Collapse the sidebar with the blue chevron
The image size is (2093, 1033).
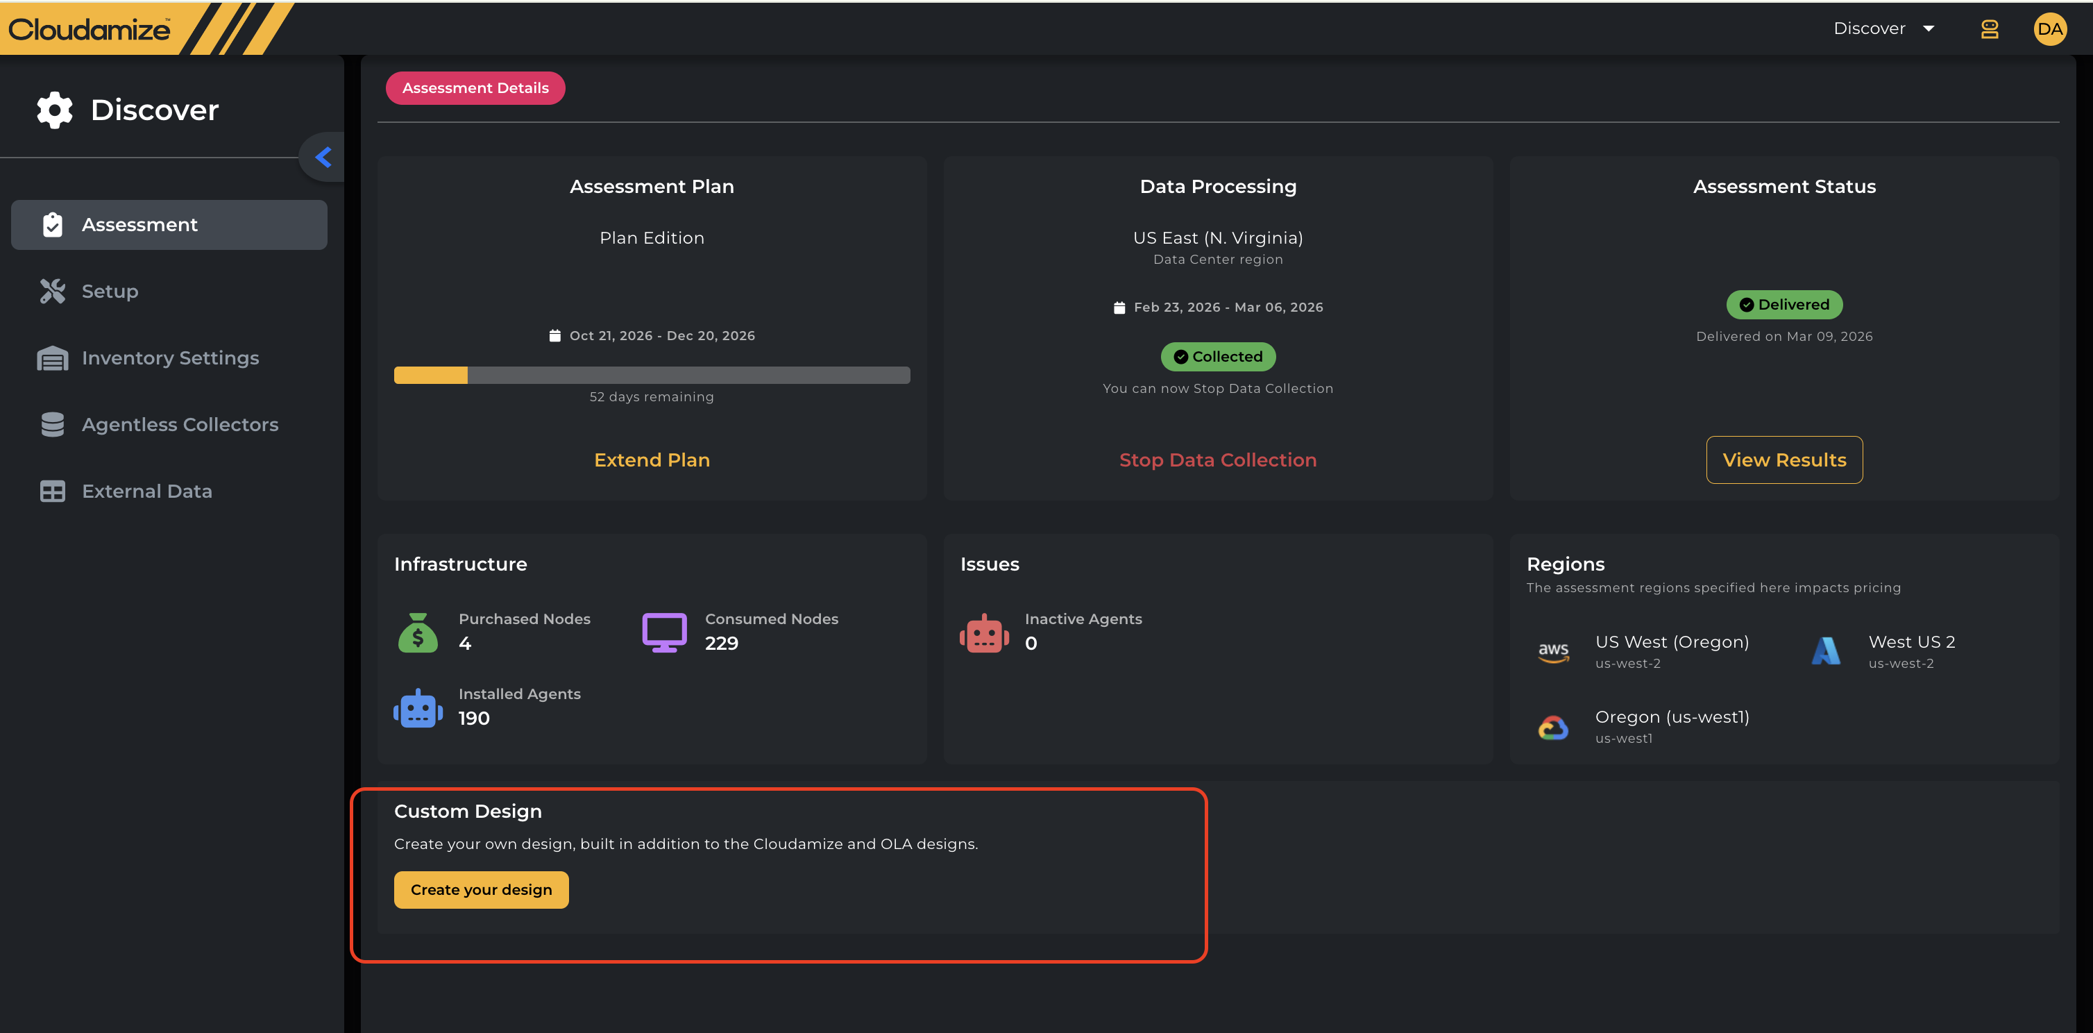click(323, 157)
